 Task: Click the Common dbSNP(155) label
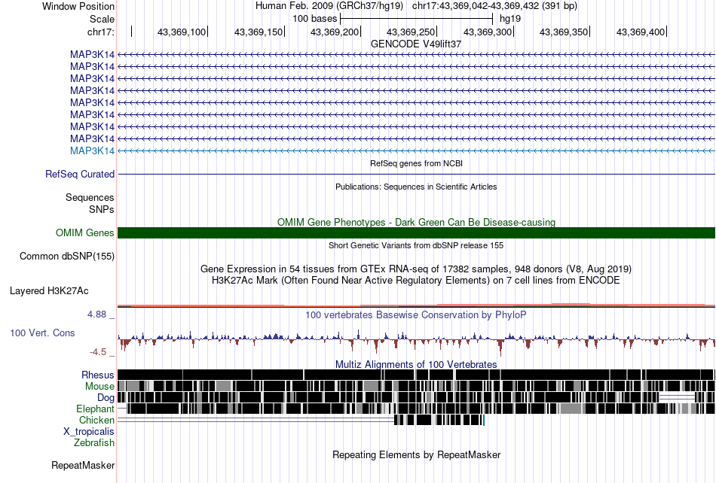coord(66,256)
